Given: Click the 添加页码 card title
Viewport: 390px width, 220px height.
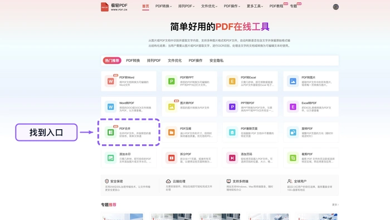Looking at the screenshot, I should tap(246, 154).
